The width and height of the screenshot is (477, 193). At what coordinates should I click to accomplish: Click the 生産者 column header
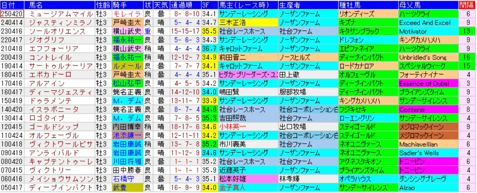[x=308, y=5]
